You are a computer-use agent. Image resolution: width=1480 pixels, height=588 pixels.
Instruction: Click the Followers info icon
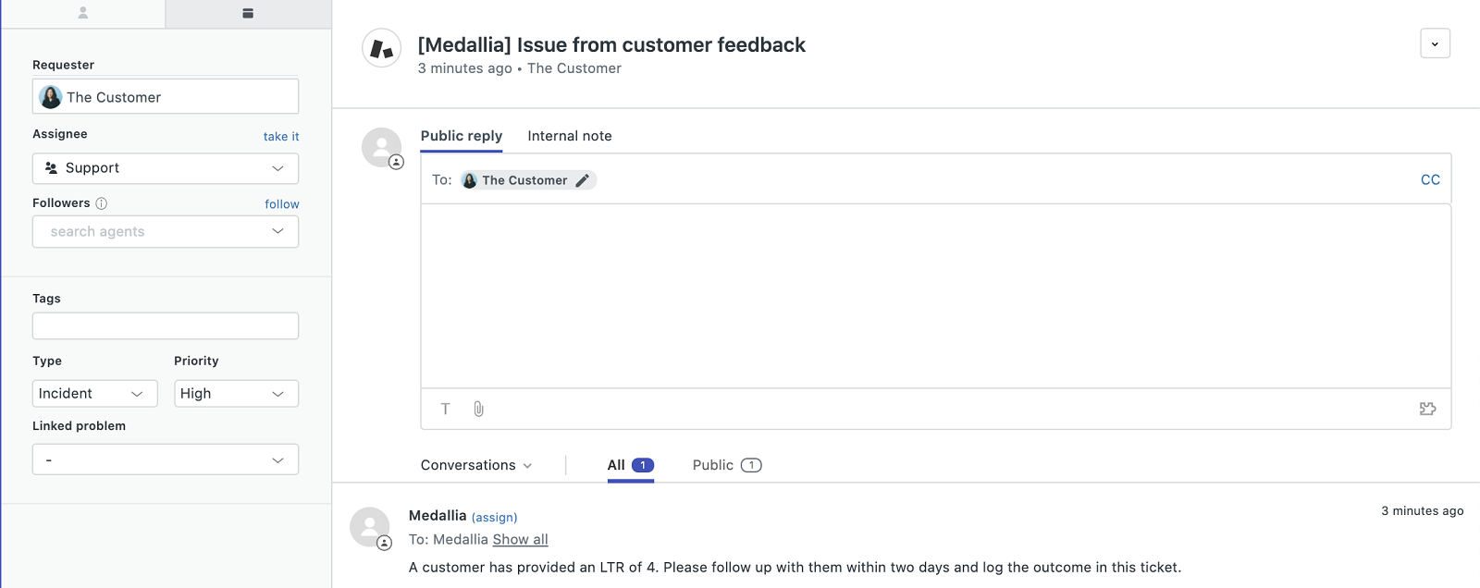[x=102, y=203]
